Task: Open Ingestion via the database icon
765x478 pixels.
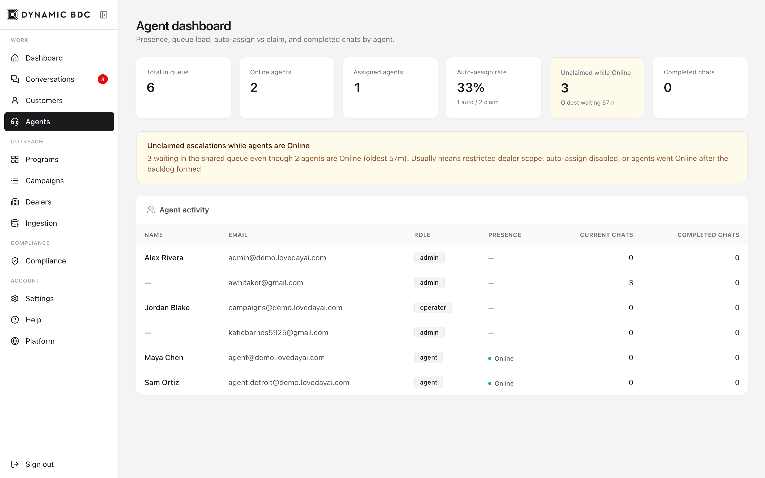Action: point(15,223)
